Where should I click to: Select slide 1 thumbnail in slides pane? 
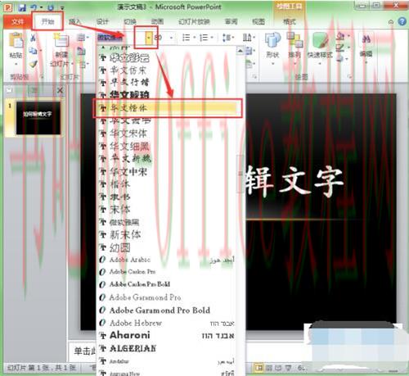38,118
